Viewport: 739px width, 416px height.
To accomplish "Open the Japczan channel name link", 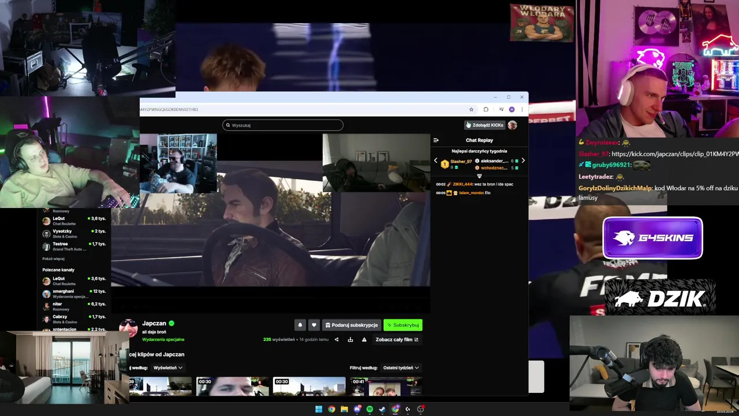I will [x=154, y=324].
